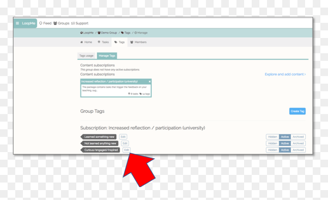Select the Tags group tab
Screen dimensions: 328x200
119,42
